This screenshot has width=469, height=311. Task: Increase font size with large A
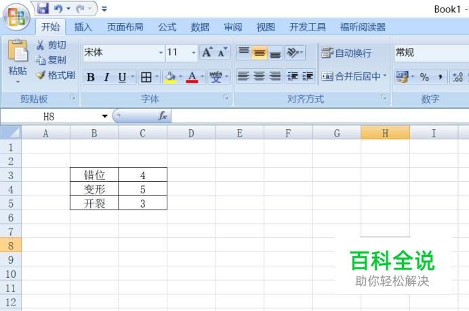tap(207, 52)
